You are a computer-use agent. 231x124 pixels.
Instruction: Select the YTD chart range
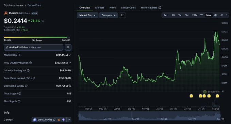[194, 15]
